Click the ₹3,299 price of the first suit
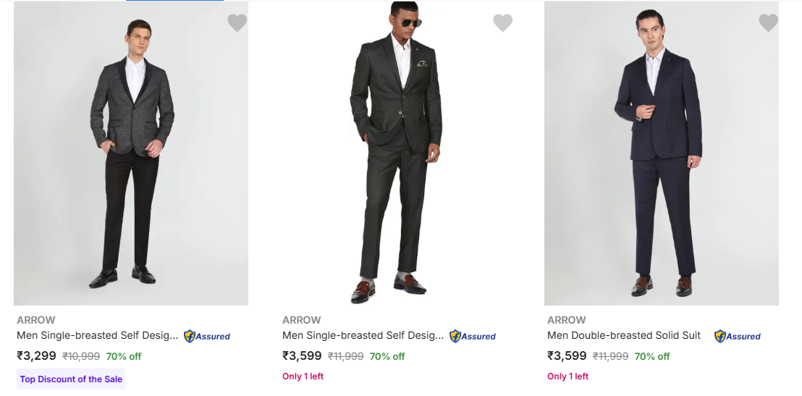This screenshot has height=396, width=802. pyautogui.click(x=36, y=356)
